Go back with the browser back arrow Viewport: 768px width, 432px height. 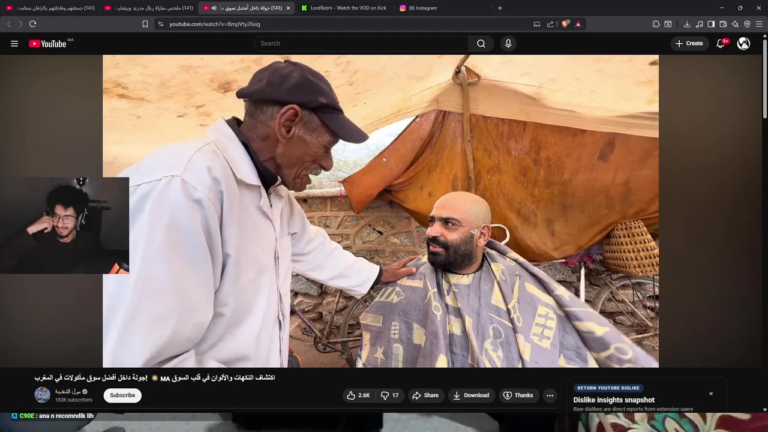click(x=8, y=24)
